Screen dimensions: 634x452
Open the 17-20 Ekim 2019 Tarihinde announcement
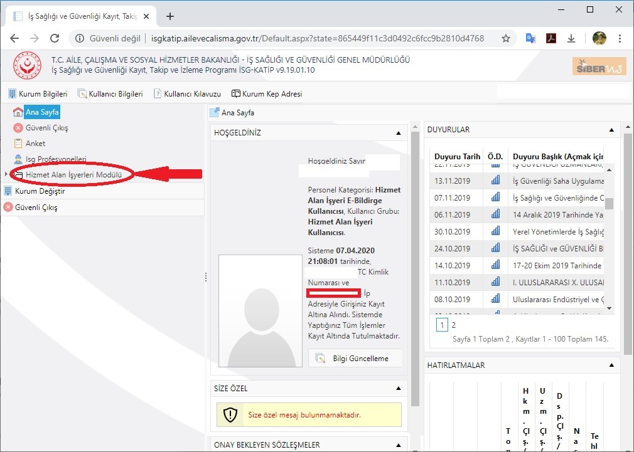point(559,266)
